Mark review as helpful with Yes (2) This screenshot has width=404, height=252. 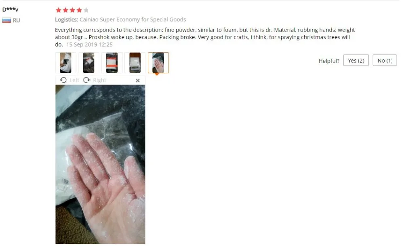tap(356, 60)
